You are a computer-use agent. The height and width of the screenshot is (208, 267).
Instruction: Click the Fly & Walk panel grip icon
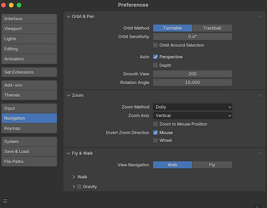coord(260,153)
